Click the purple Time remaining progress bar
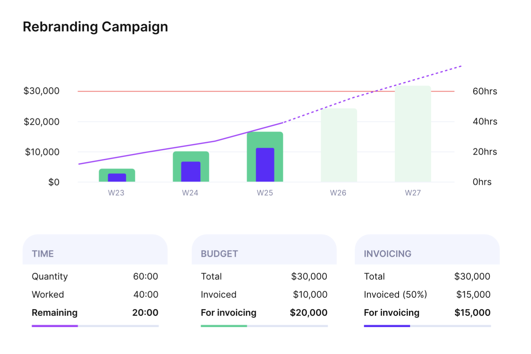The height and width of the screenshot is (354, 531). (x=55, y=326)
